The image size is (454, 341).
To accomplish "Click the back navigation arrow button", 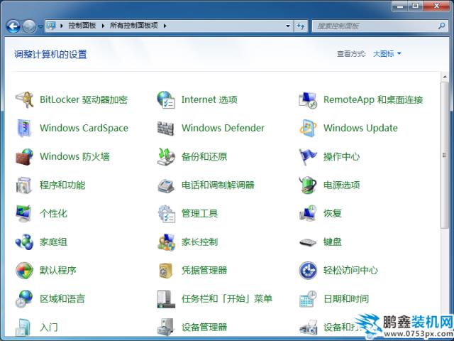I will pyautogui.click(x=13, y=26).
